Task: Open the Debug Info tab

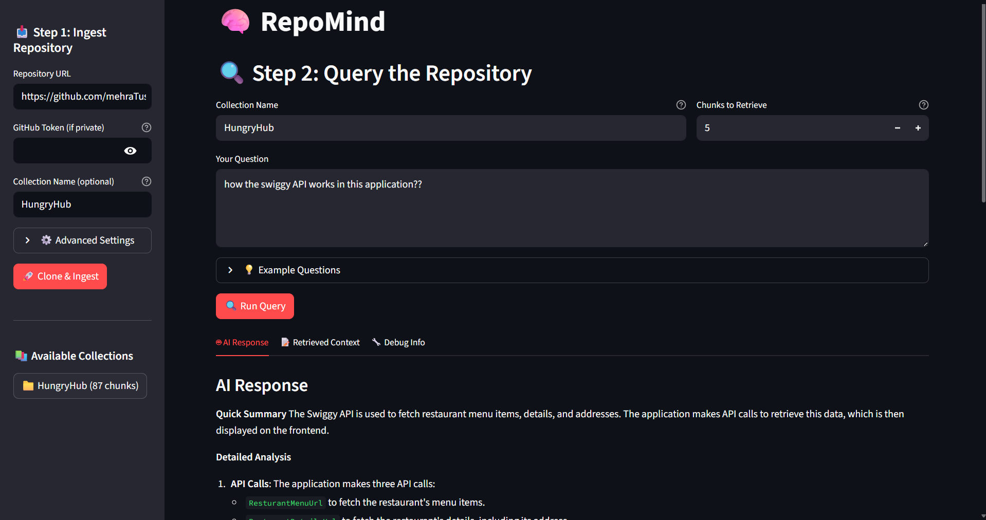Action: (x=398, y=342)
